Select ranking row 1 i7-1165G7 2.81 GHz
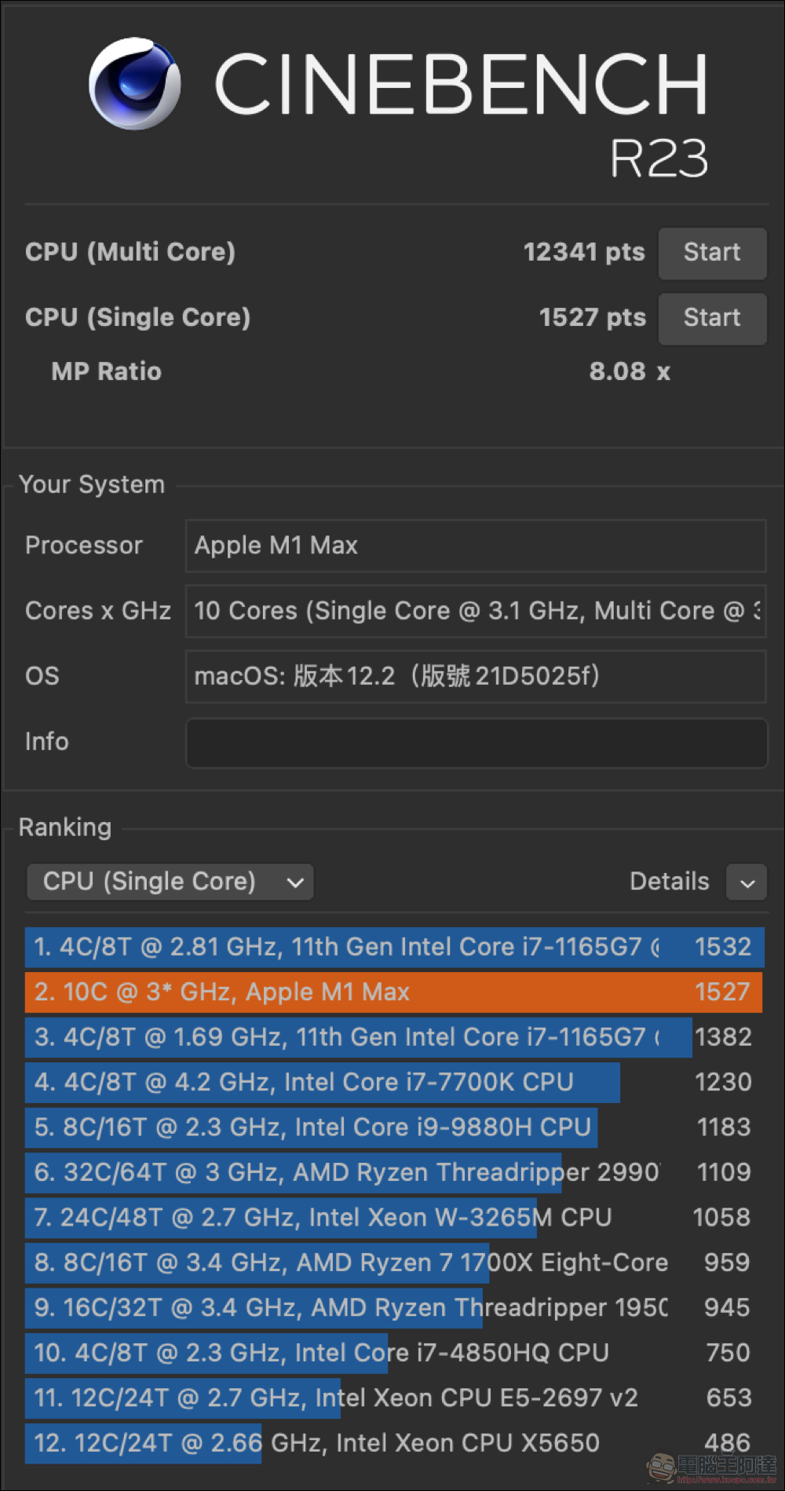The height and width of the screenshot is (1491, 785). (394, 947)
